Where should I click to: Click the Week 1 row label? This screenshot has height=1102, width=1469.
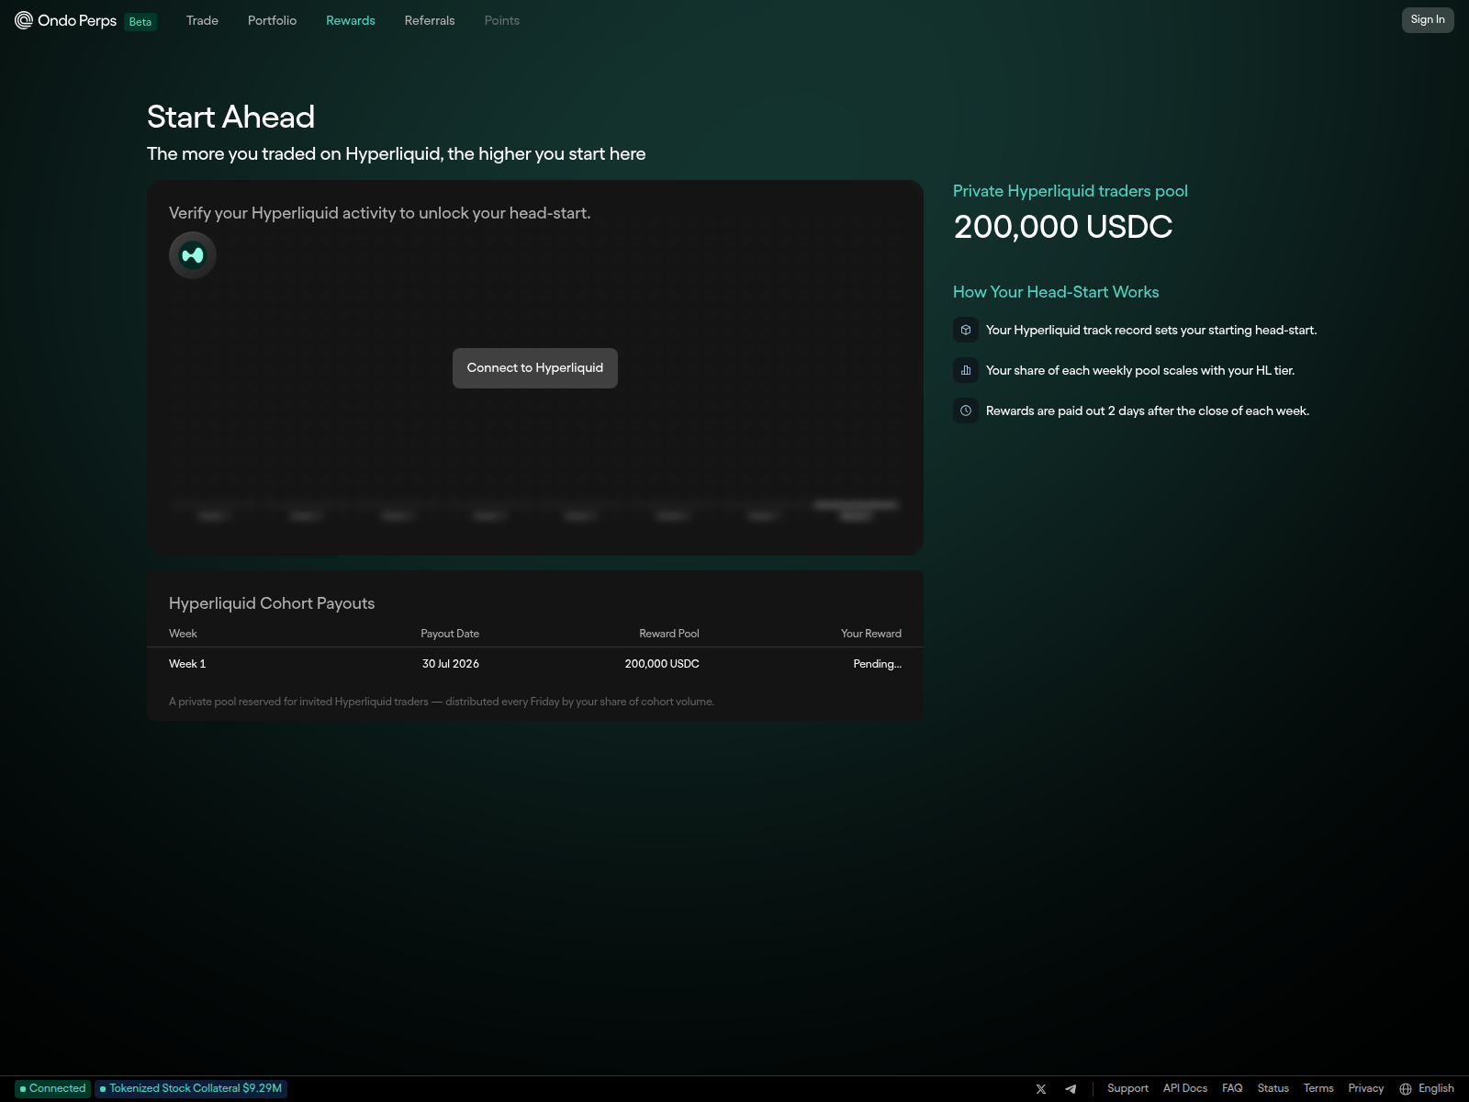coord(187,664)
